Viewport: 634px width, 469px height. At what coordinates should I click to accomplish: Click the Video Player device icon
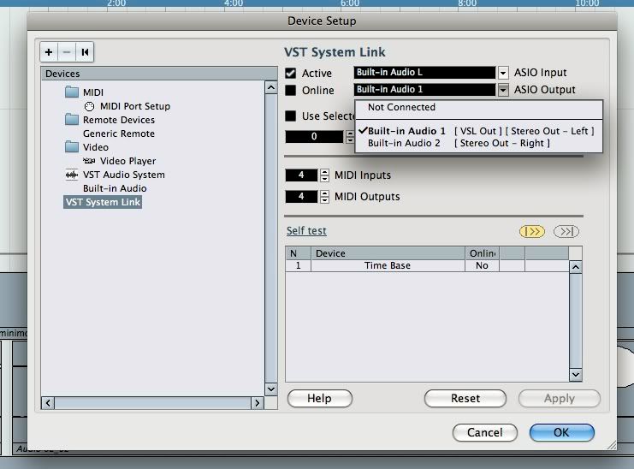(x=89, y=161)
